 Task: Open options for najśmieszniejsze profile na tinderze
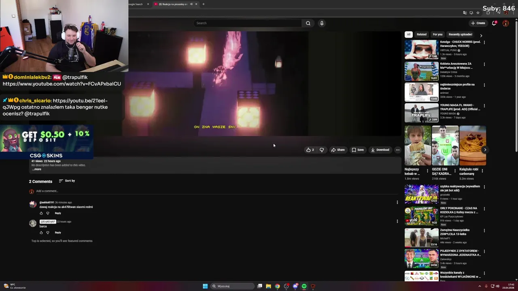[484, 85]
